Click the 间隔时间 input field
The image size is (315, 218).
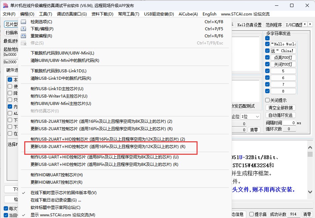tap(289, 123)
